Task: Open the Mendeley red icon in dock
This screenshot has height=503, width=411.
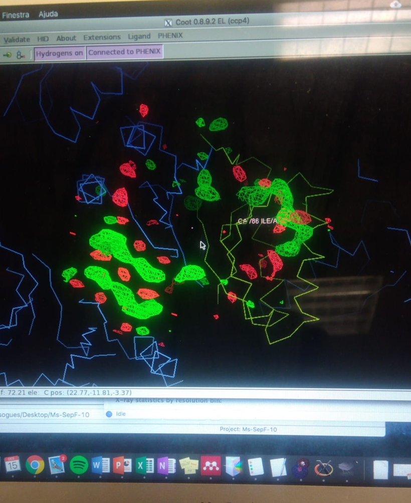Action: click(211, 466)
